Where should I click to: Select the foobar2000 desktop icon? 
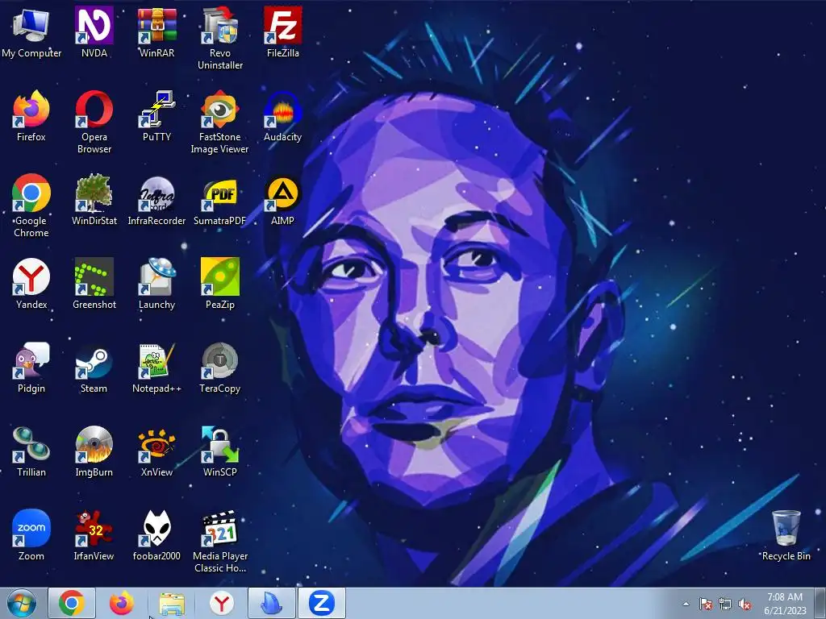pos(156,528)
